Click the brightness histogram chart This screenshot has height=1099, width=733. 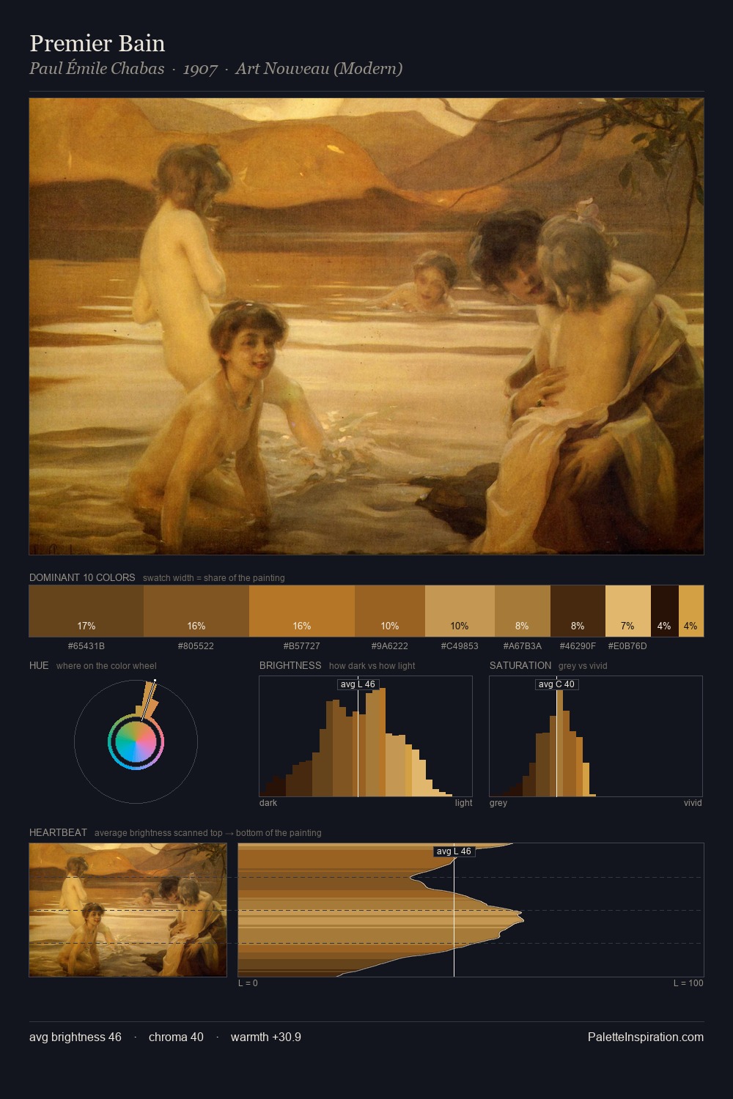tap(366, 736)
